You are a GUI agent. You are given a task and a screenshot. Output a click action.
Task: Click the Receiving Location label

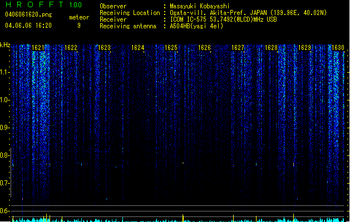[130, 13]
